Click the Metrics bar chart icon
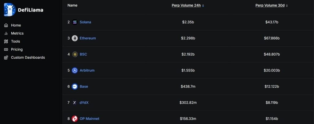314x124 pixels. pos(6,33)
